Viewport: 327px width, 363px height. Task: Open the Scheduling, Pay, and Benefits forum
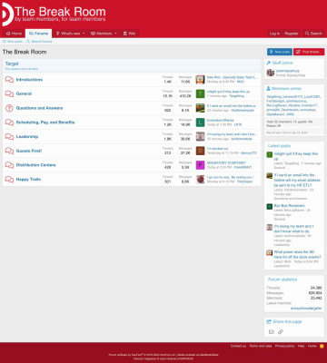coord(45,123)
